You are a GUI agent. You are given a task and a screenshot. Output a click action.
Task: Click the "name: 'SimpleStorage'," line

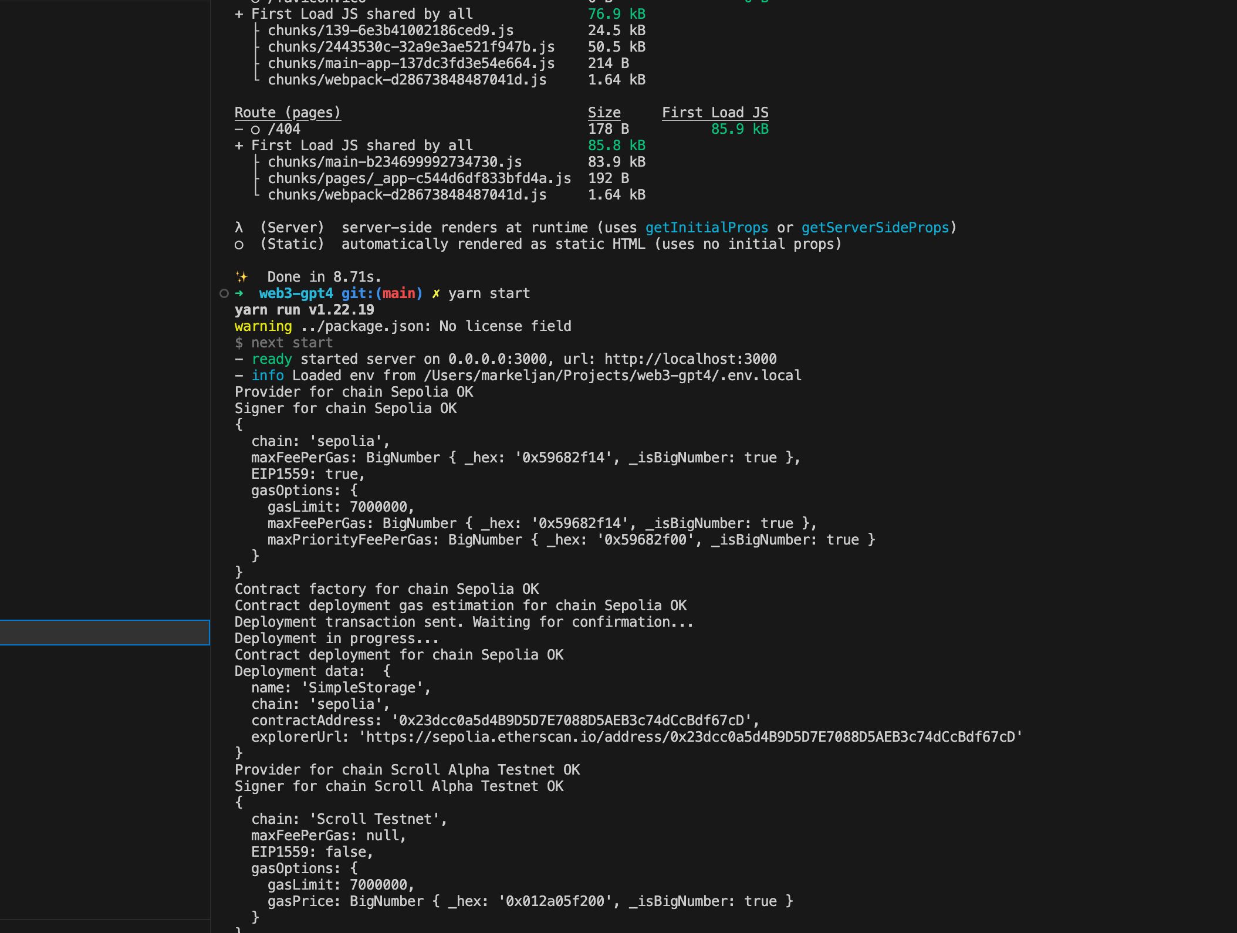click(x=341, y=688)
